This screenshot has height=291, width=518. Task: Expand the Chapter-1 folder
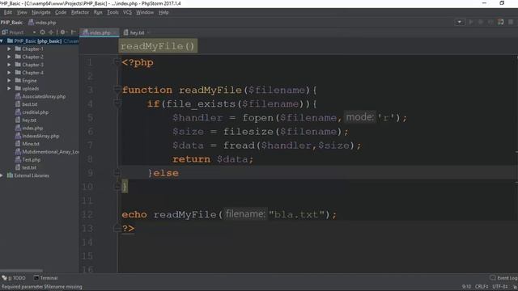[x=9, y=48]
